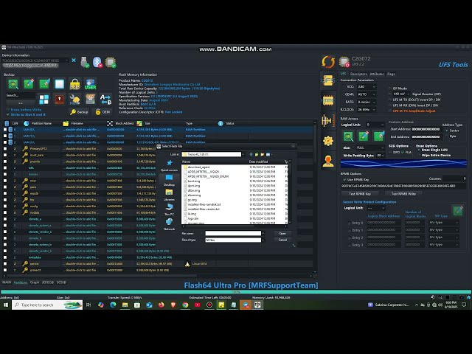Screen dimensions: 472x354
Task: Click the light blue square icon in Backup
Action: [59, 84]
